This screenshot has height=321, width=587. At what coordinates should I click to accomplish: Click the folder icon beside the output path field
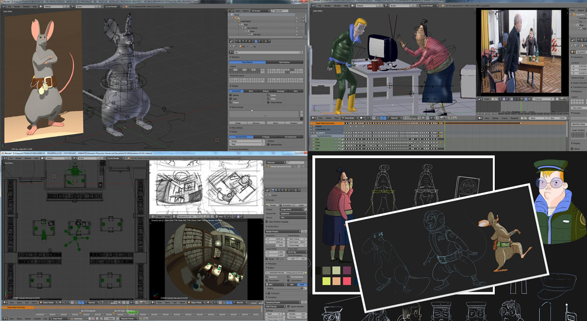[x=305, y=273]
